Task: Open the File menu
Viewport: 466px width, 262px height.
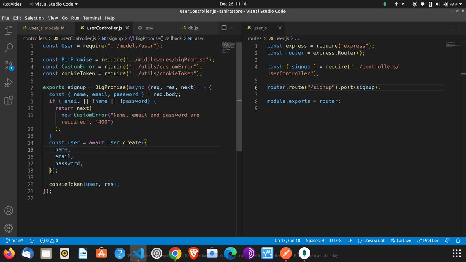Action: 6,18
